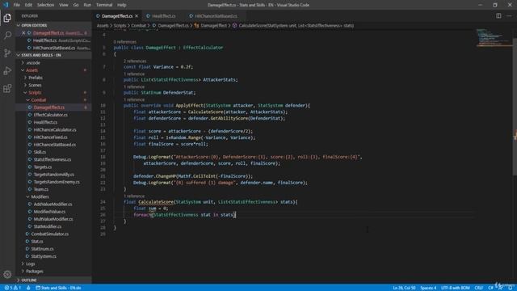Open the View menu

tap(64, 5)
